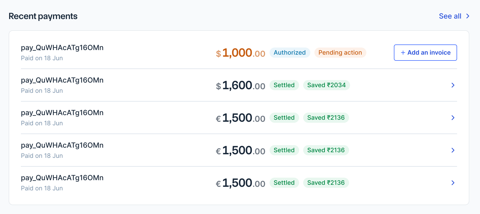Expand the first €1,500.00 payment row

coord(453,118)
